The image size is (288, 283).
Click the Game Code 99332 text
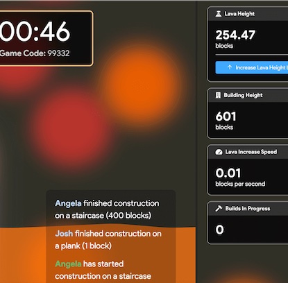[x=35, y=53]
